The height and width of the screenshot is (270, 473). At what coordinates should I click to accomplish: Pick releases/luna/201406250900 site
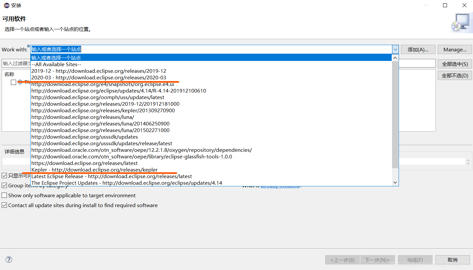pyautogui.click(x=211, y=123)
